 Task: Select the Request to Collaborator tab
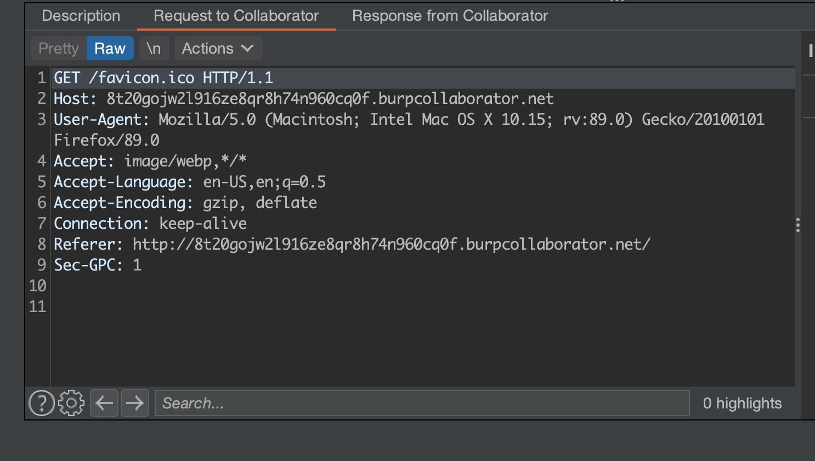236,16
